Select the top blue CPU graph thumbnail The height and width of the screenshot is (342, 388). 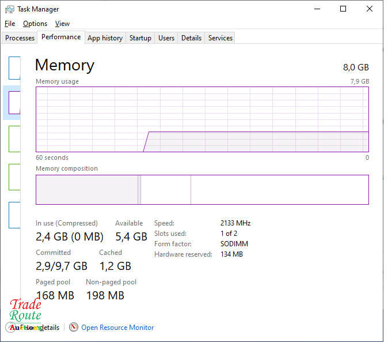14,67
